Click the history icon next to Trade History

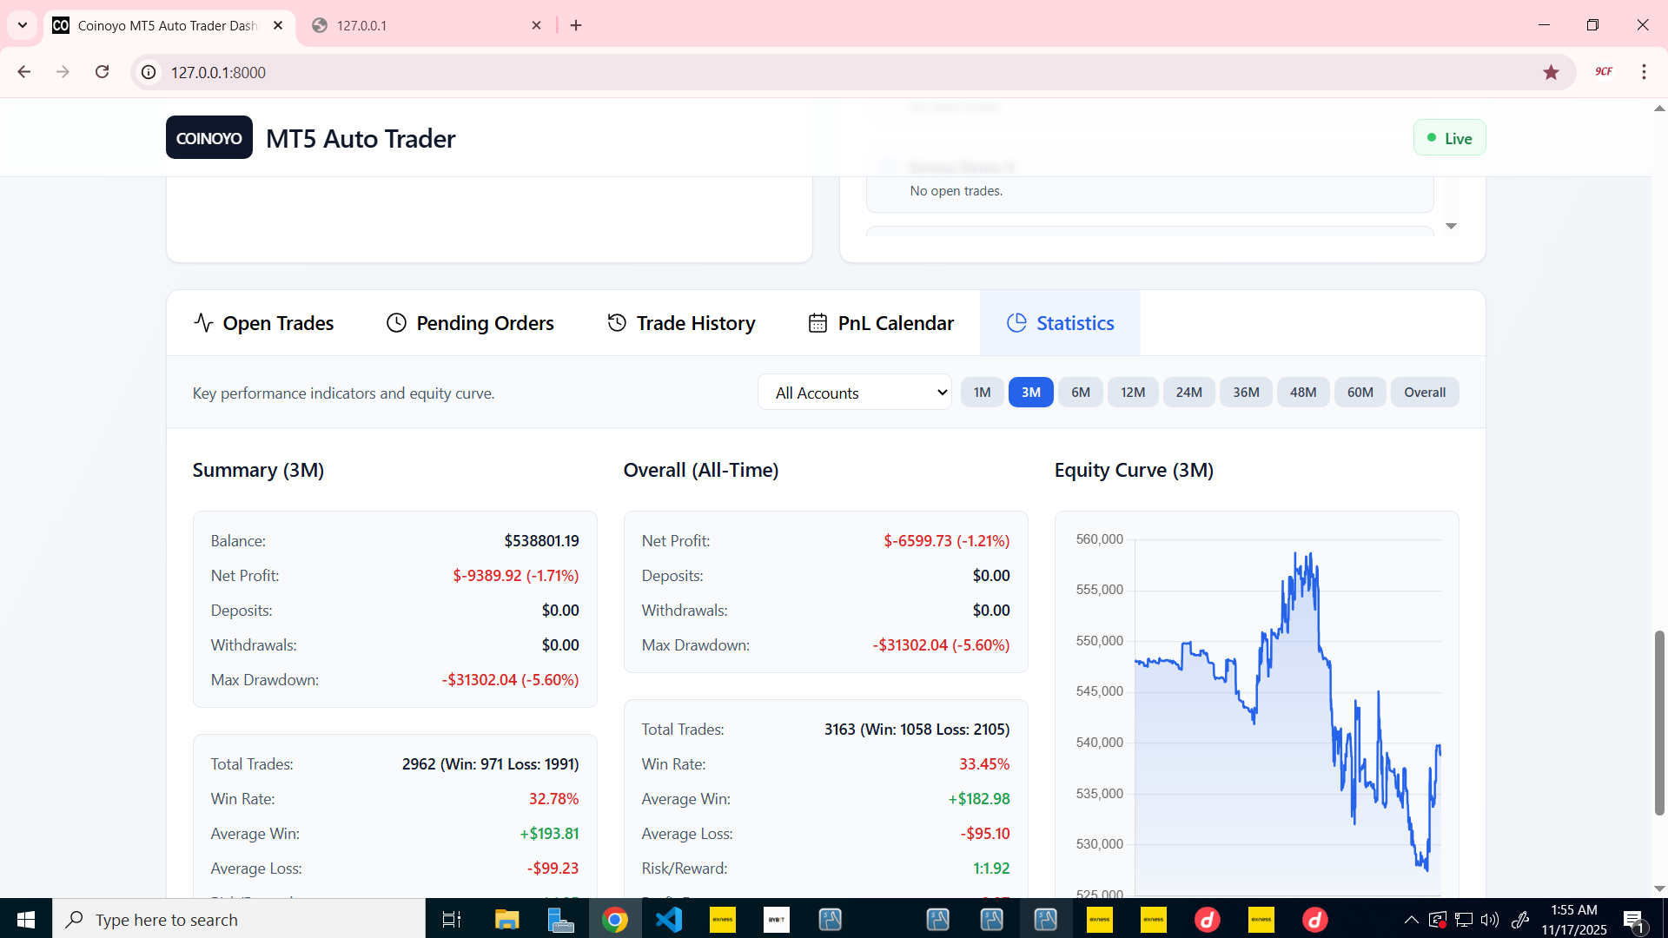click(617, 322)
